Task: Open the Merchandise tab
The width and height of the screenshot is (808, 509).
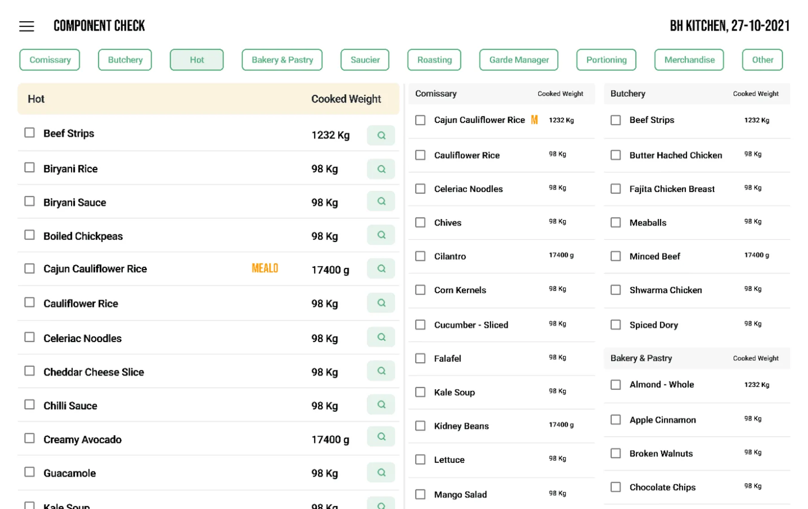Action: 689,60
